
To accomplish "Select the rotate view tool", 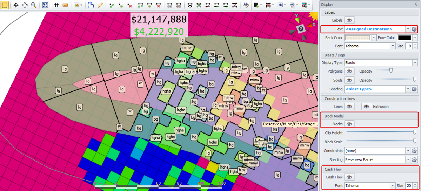I will [25, 5].
